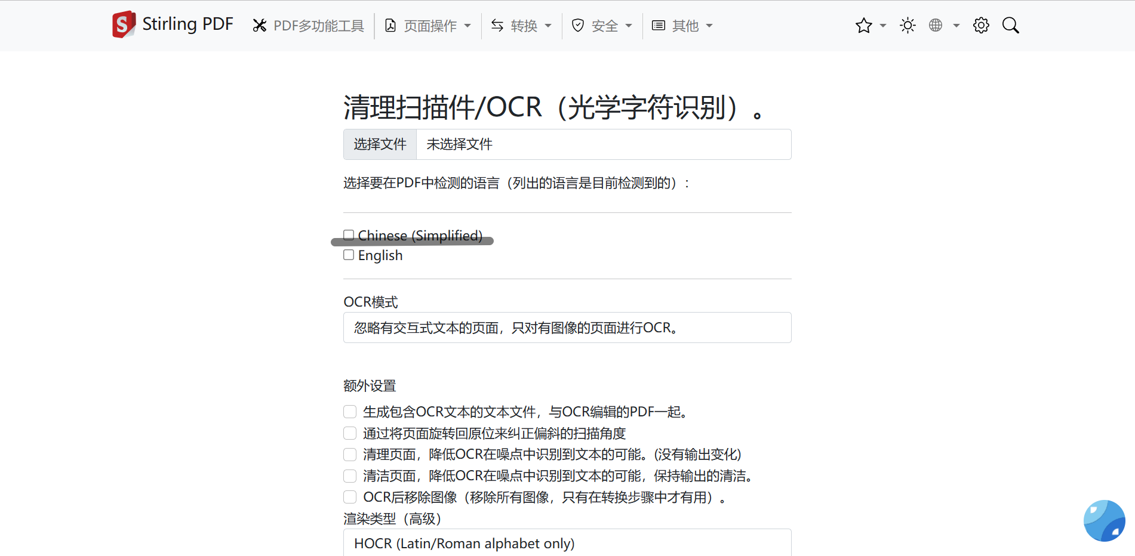Check the deskew 纠正偏斜的扫描角度 option
Viewport: 1135px width, 556px height.
point(350,433)
